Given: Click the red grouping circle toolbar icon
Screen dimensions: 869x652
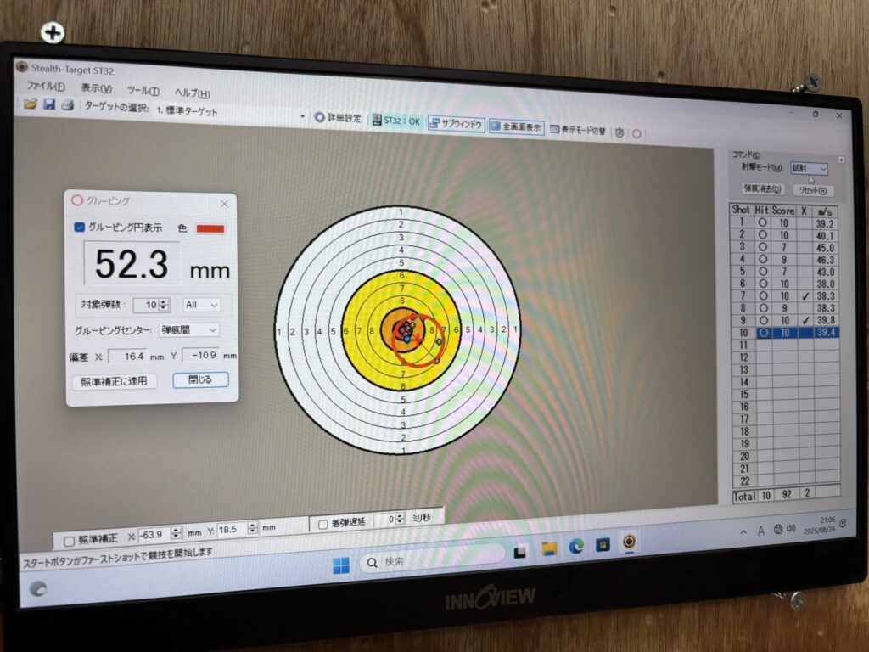Looking at the screenshot, I should 637,134.
